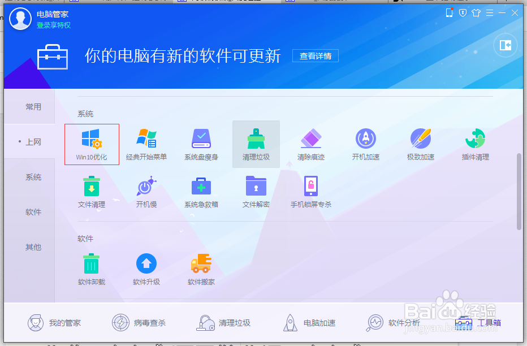Start the 开机加速 rocket tool

click(x=366, y=144)
